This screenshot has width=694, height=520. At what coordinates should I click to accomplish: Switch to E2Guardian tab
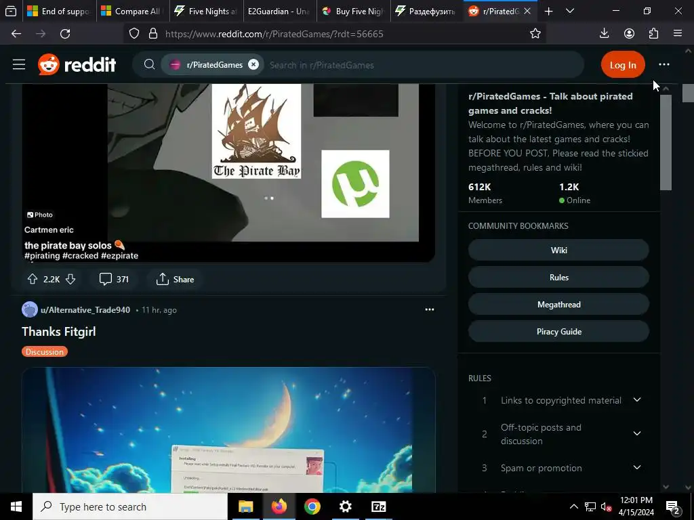click(280, 11)
